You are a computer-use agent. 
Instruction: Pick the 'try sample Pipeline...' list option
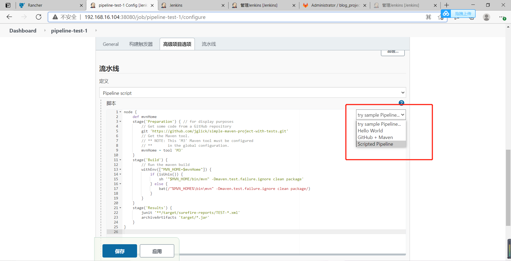pos(381,124)
